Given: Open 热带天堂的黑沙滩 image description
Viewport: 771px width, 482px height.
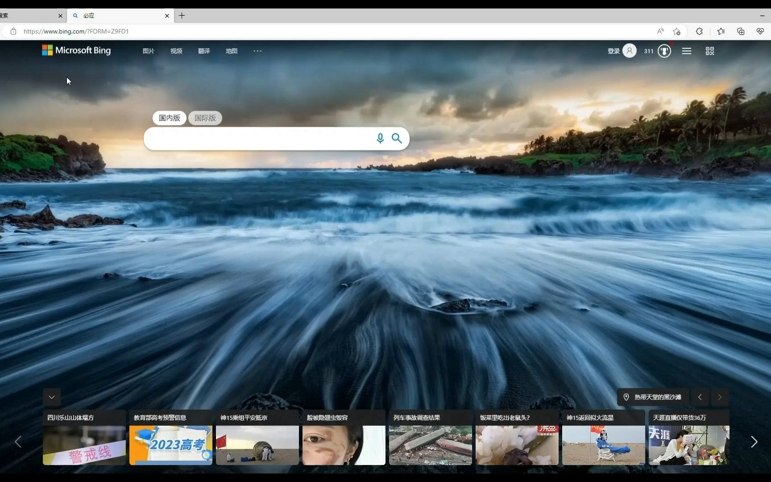Looking at the screenshot, I should coord(658,397).
